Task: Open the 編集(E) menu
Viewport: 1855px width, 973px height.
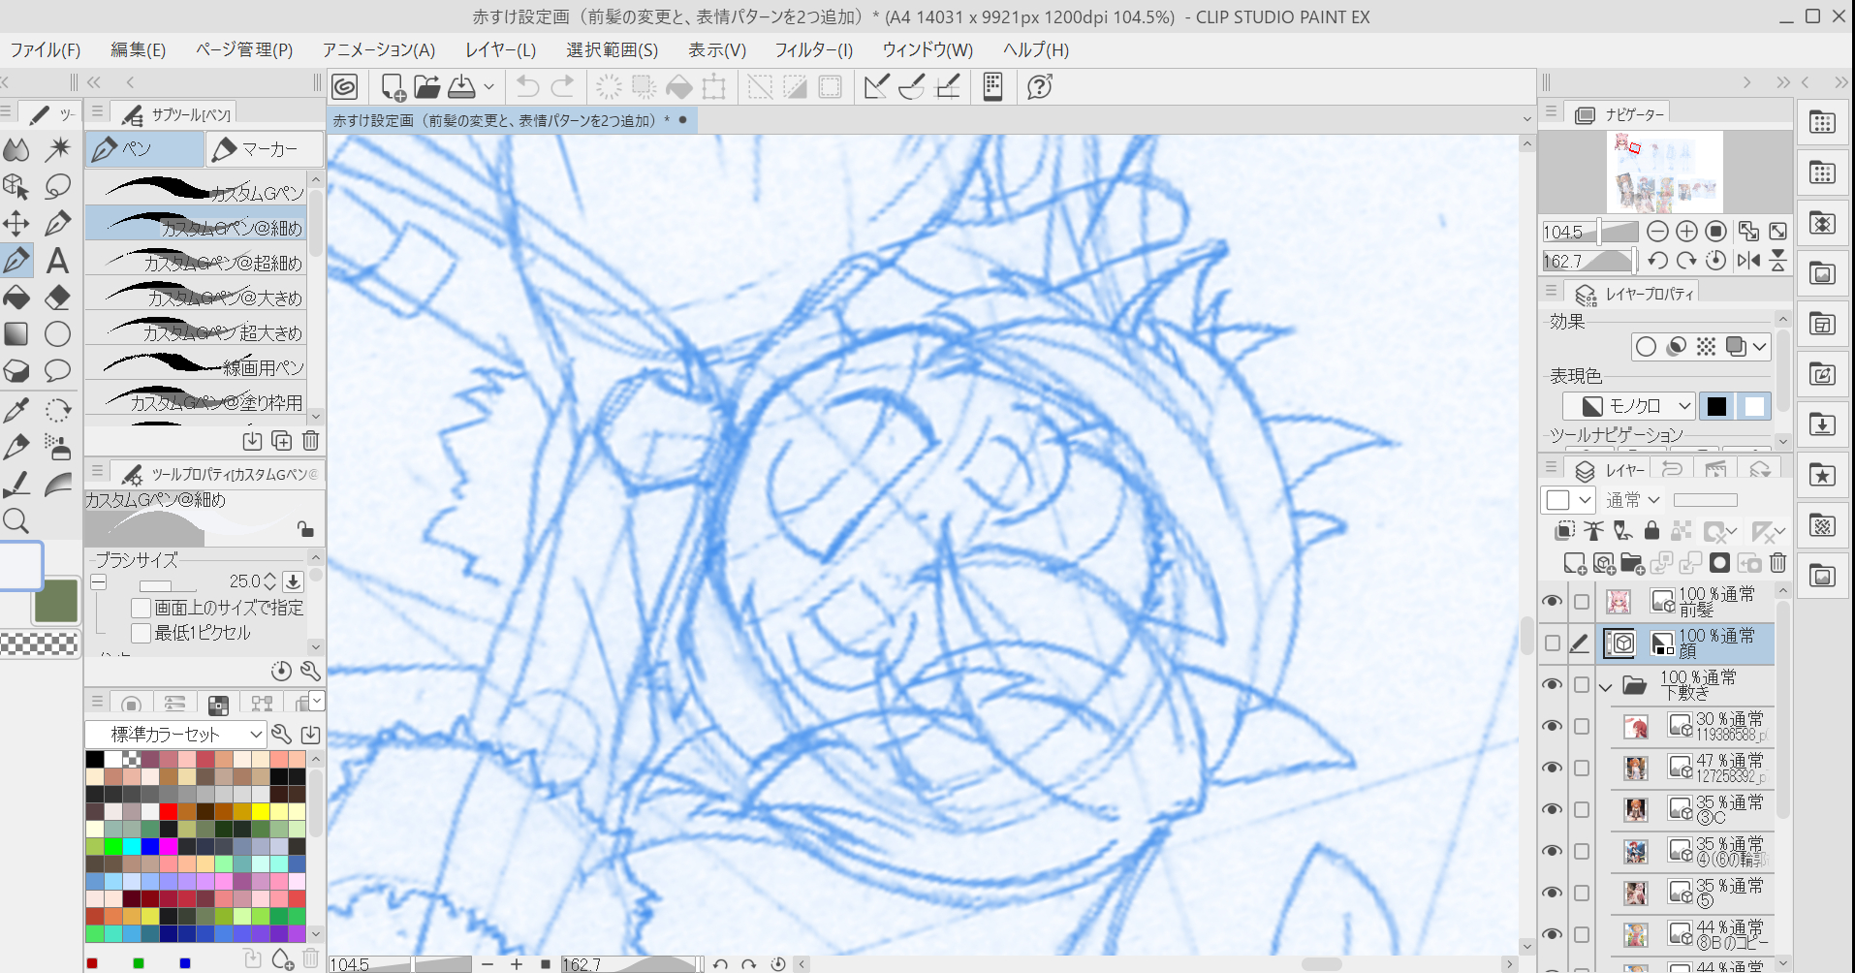Action: click(139, 50)
